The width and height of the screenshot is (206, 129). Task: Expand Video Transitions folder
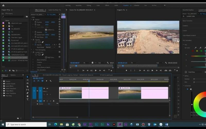pos(2,93)
